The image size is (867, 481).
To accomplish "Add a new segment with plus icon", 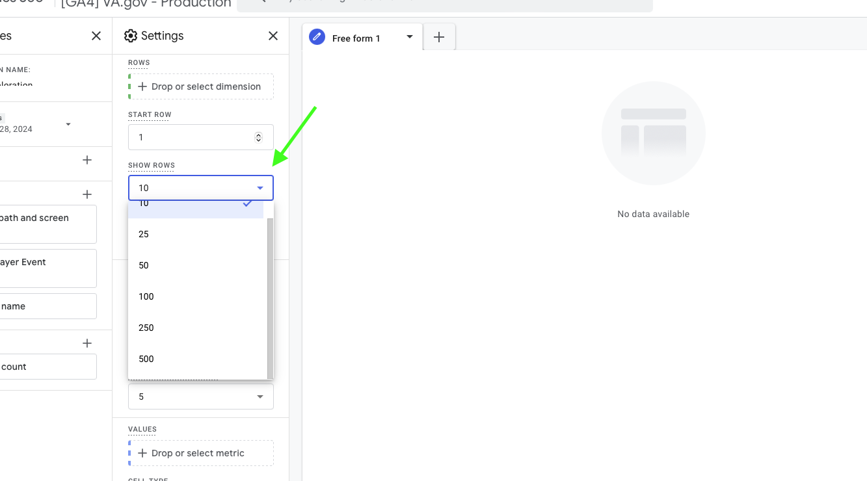I will 87,160.
